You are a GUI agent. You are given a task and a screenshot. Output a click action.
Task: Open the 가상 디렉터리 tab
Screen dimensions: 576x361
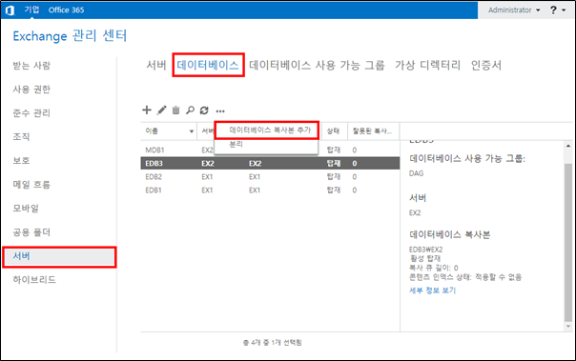pyautogui.click(x=427, y=65)
